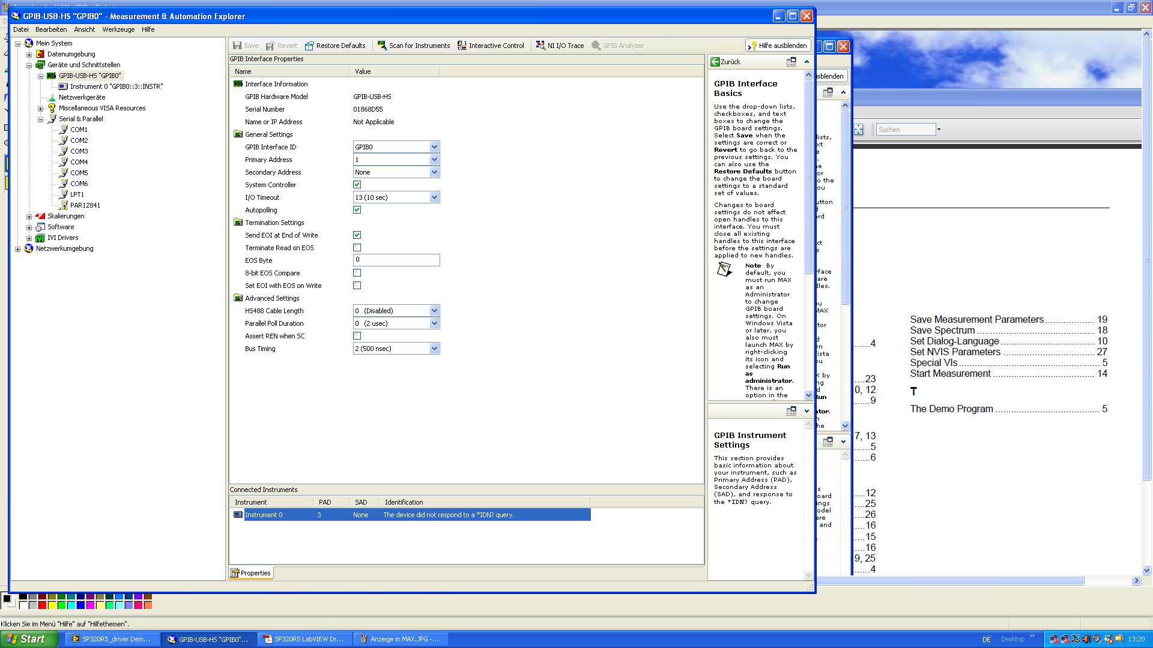The width and height of the screenshot is (1153, 648).
Task: Click the IVI Drivers tree item
Action: [62, 238]
